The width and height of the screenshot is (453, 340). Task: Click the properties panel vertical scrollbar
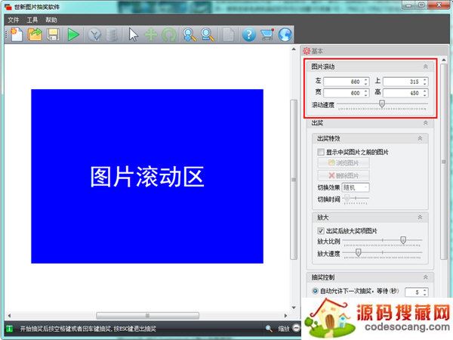click(444, 162)
